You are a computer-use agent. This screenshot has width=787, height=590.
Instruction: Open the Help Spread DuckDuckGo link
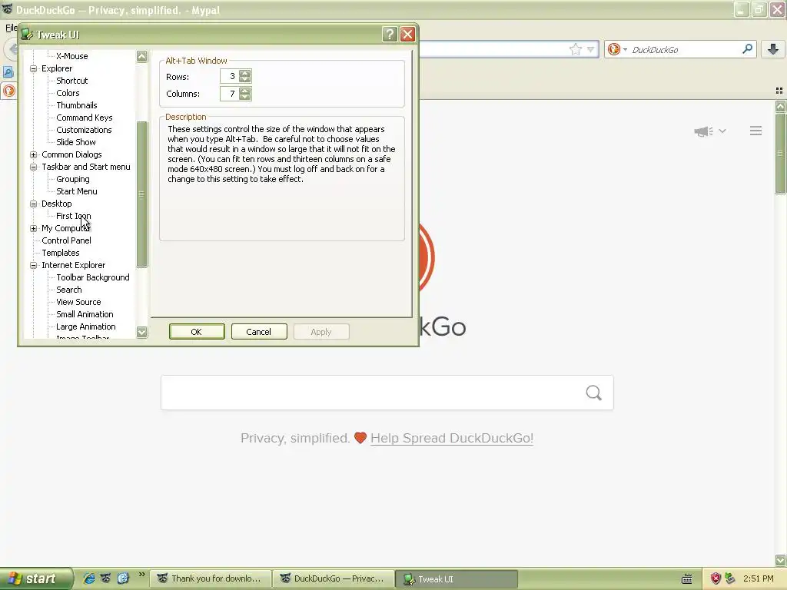pyautogui.click(x=452, y=438)
